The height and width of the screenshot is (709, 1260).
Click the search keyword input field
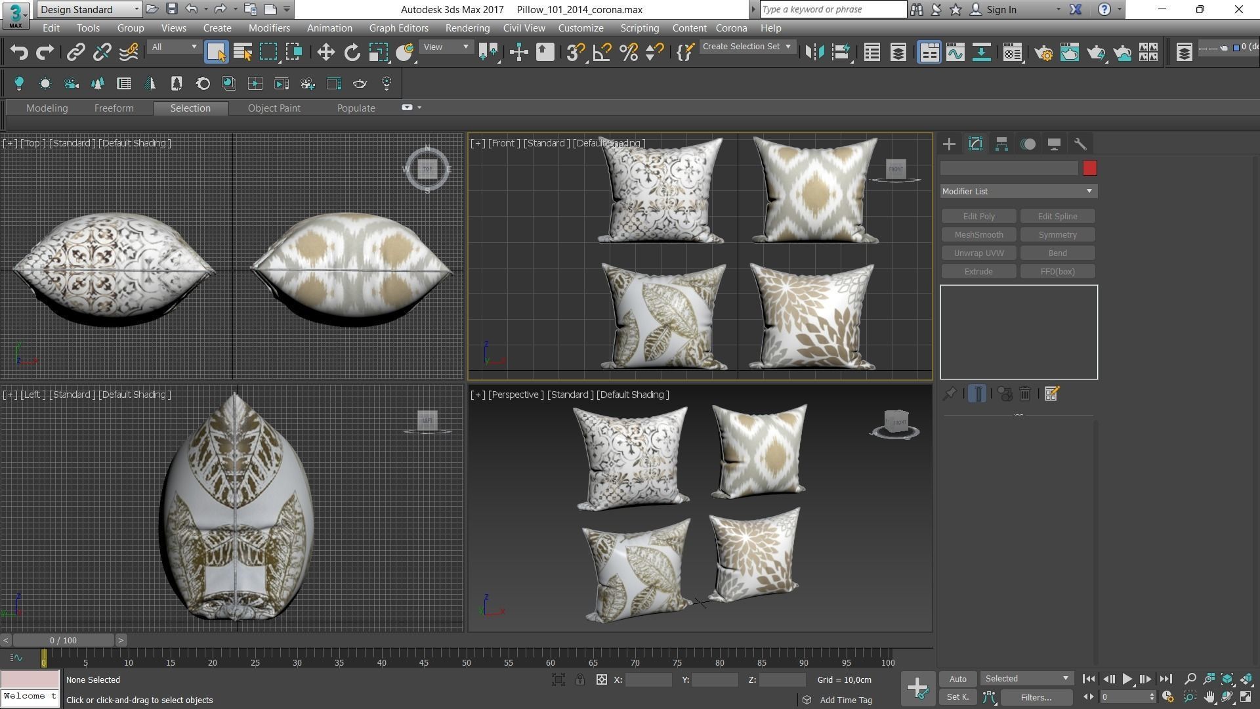pyautogui.click(x=833, y=9)
